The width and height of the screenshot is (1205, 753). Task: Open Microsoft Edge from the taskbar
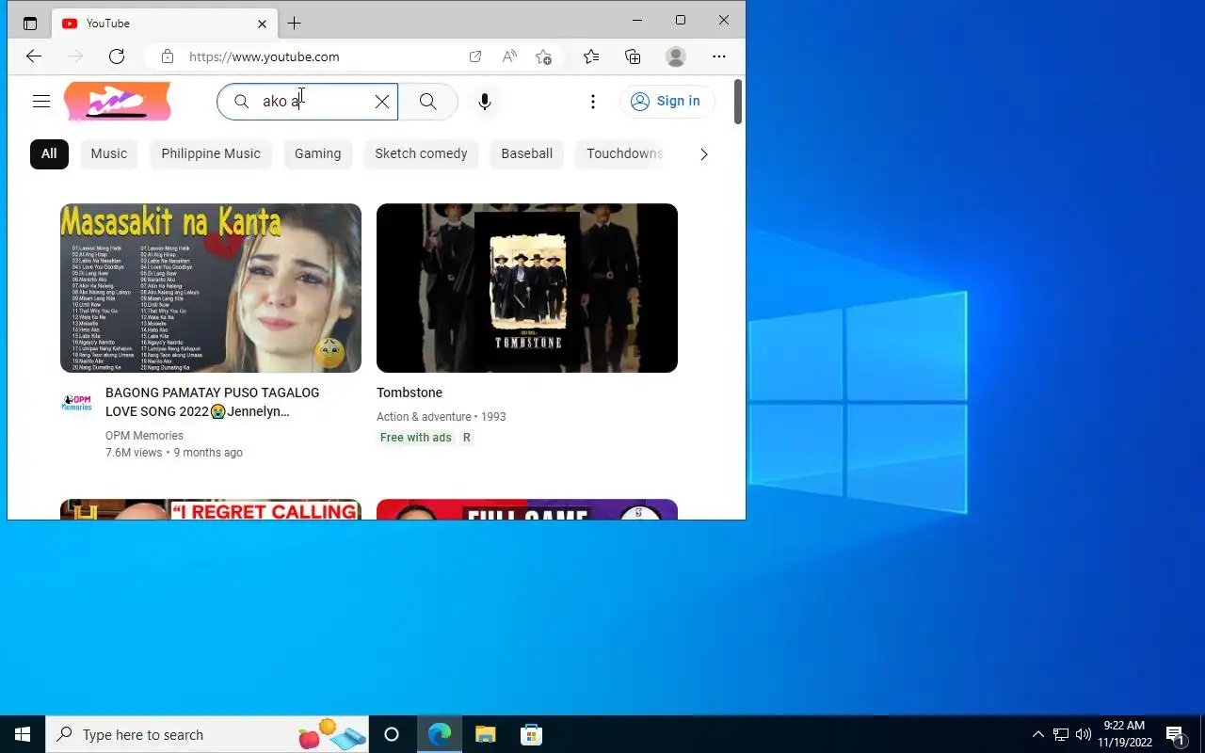coord(440,734)
